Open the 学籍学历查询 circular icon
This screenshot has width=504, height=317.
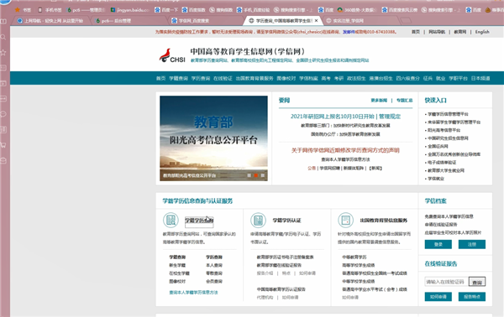pos(171,220)
